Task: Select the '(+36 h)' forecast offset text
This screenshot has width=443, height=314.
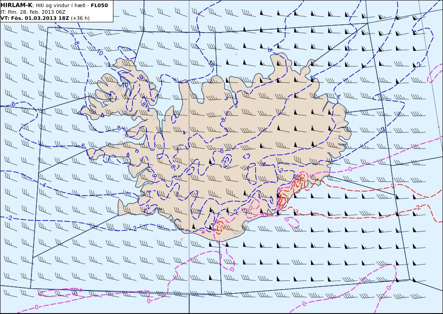Action: click(x=80, y=18)
